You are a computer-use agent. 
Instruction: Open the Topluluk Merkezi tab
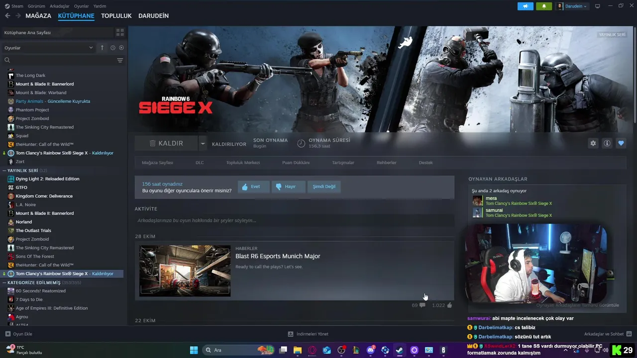click(243, 163)
